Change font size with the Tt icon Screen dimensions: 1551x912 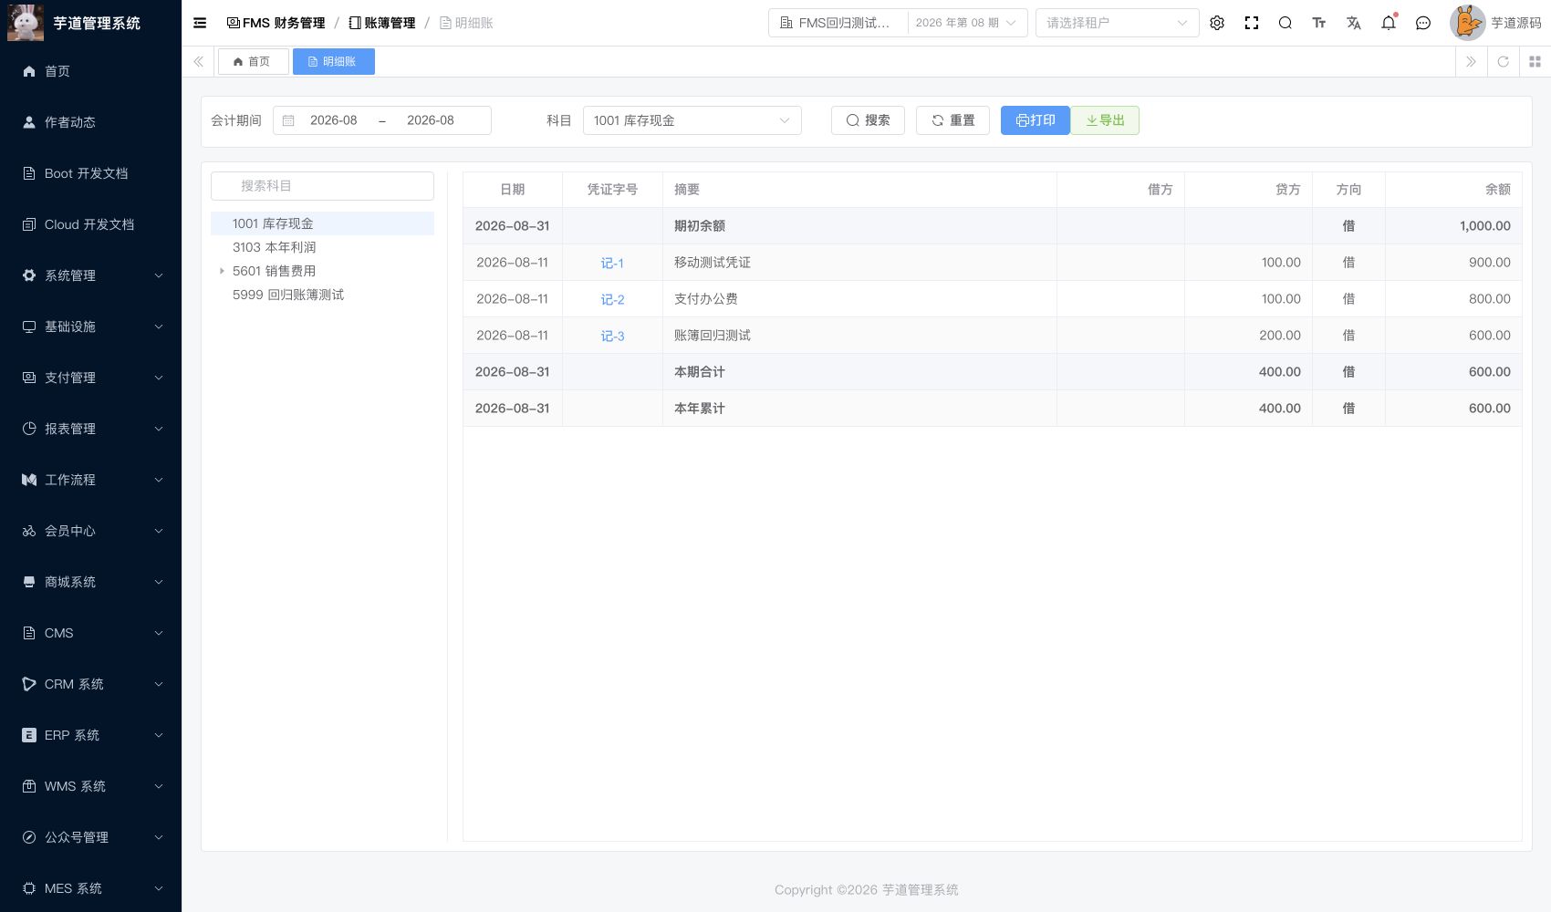pyautogui.click(x=1319, y=23)
